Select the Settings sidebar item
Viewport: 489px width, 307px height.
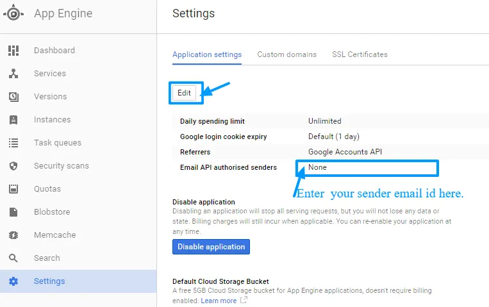(x=78, y=281)
